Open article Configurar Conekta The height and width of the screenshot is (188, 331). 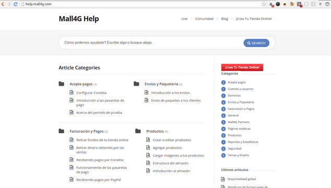(x=91, y=93)
